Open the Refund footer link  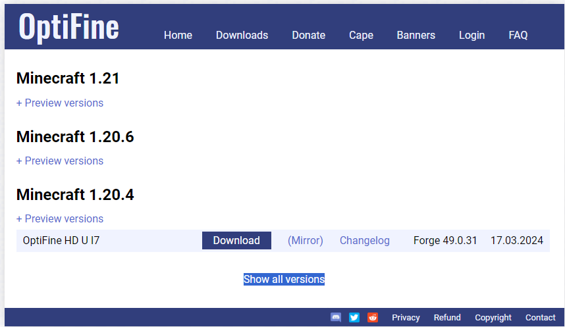(x=447, y=318)
